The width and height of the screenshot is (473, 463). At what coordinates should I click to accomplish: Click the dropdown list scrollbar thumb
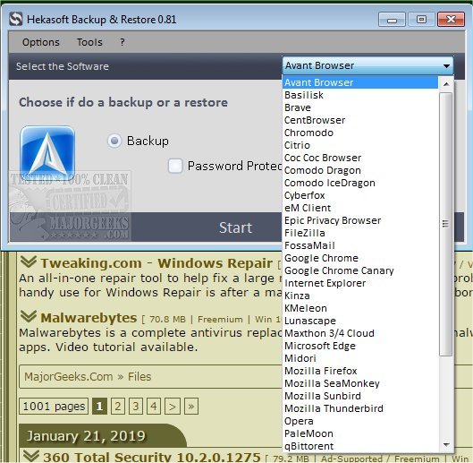pos(445,224)
